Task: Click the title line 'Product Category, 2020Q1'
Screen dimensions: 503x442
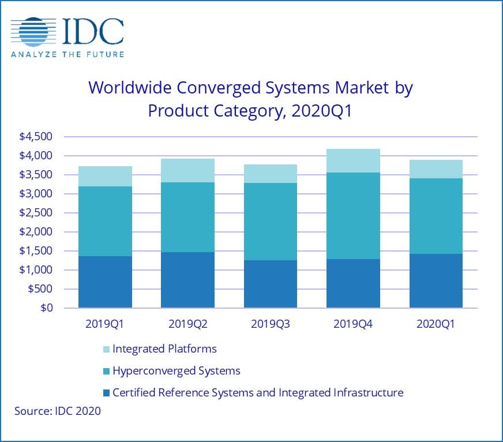Action: 250,111
